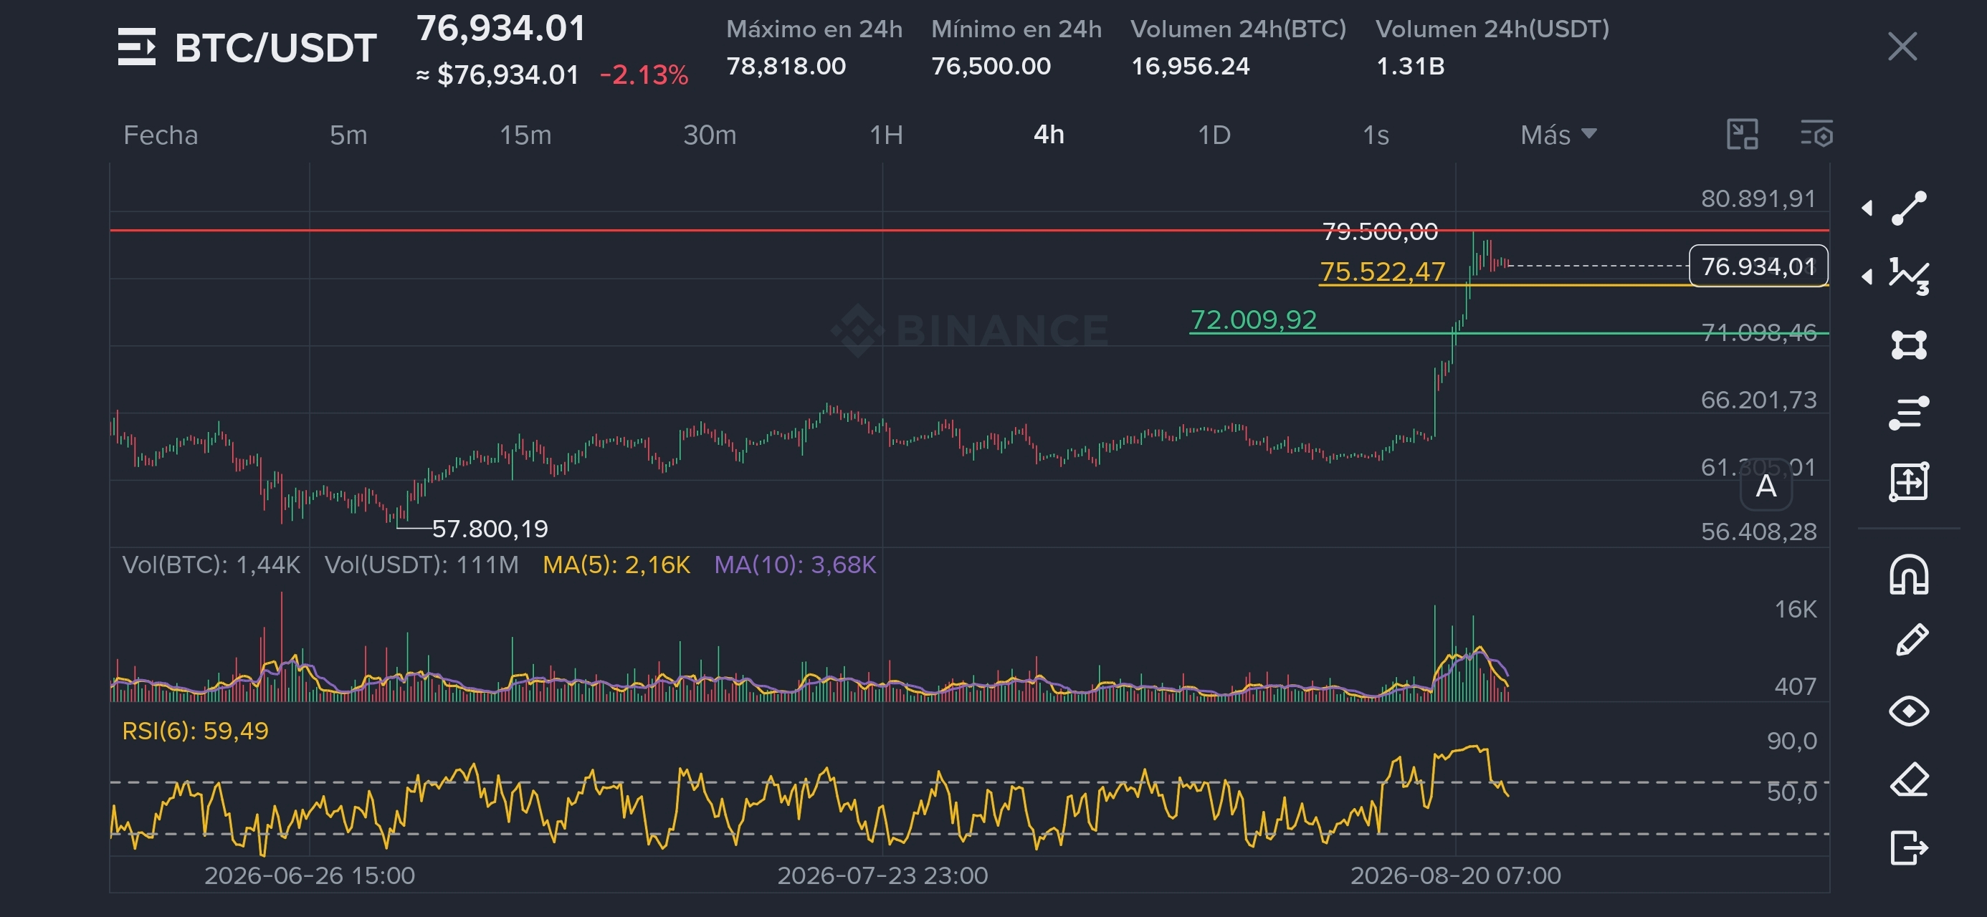Open the Más intervals dropdown
Viewport: 1987px width, 917px height.
click(x=1558, y=135)
